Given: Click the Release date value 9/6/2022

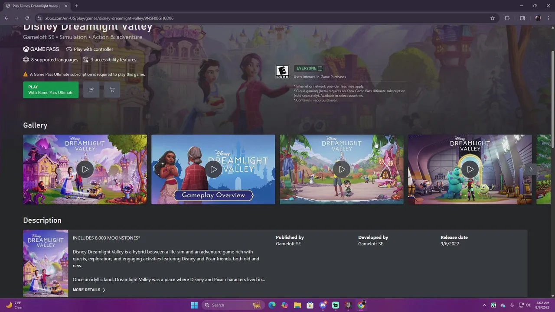Looking at the screenshot, I should [x=450, y=244].
